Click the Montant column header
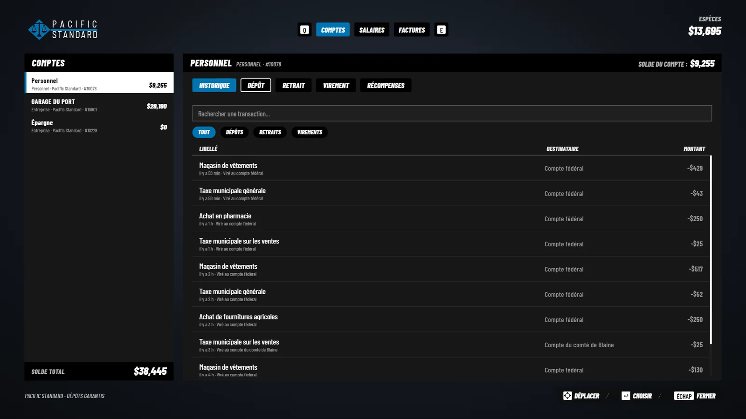This screenshot has height=419, width=746. [694, 149]
